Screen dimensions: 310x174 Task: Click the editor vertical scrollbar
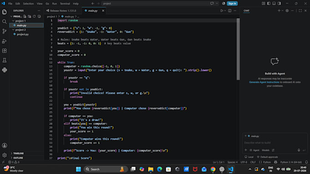click(x=238, y=49)
